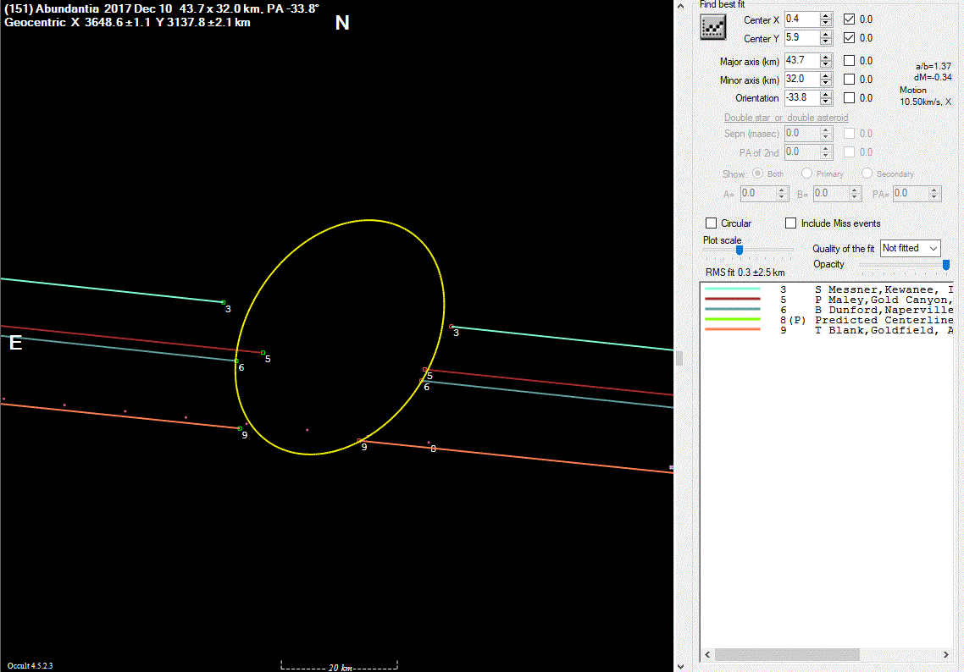
Task: Click the PA of 2nd value field
Action: pyautogui.click(x=801, y=151)
